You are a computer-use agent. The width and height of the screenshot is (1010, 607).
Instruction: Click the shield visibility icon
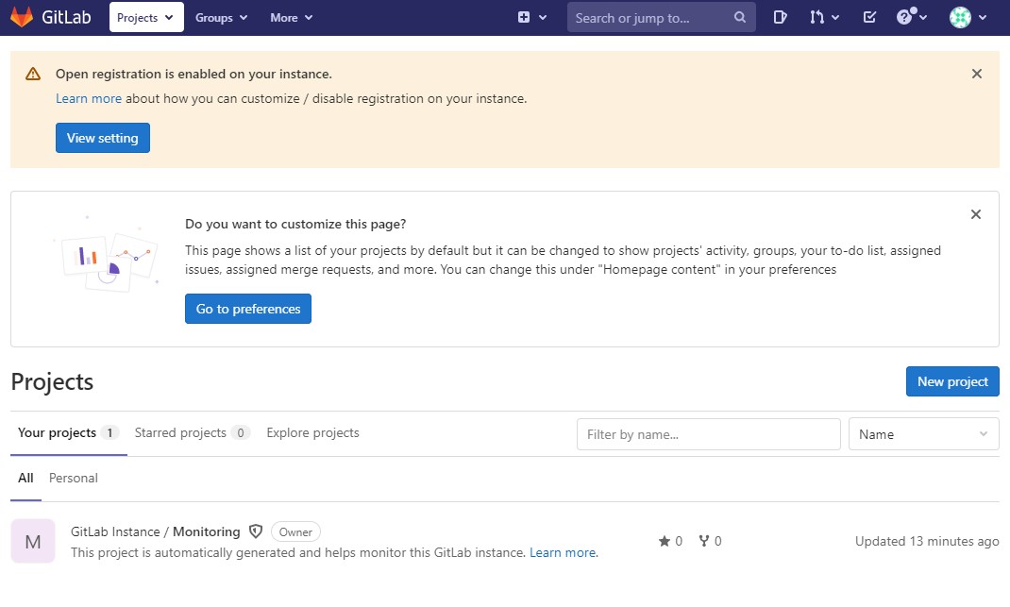click(x=256, y=531)
